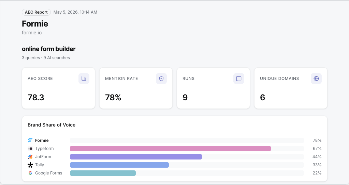Click the 33% Tally percentage

317,165
